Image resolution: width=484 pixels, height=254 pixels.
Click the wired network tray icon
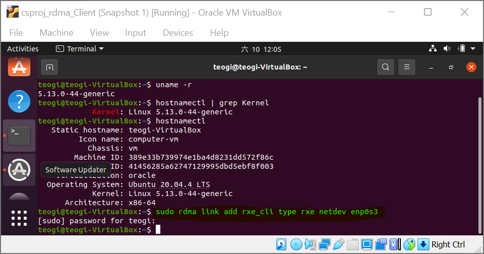pos(433,48)
